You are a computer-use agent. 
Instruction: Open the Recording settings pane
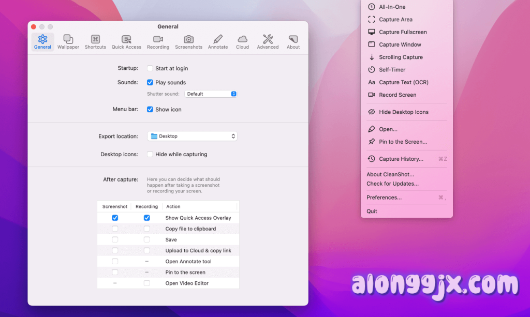coord(158,41)
